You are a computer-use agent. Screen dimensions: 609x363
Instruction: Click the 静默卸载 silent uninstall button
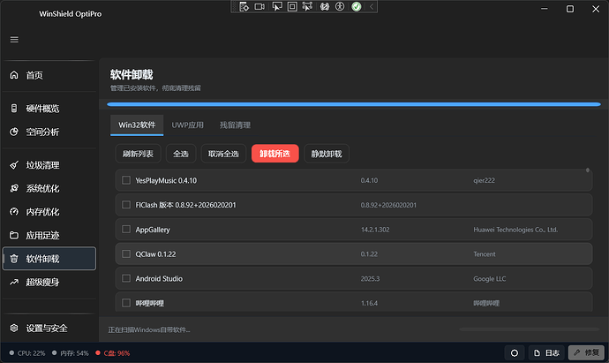tap(327, 154)
